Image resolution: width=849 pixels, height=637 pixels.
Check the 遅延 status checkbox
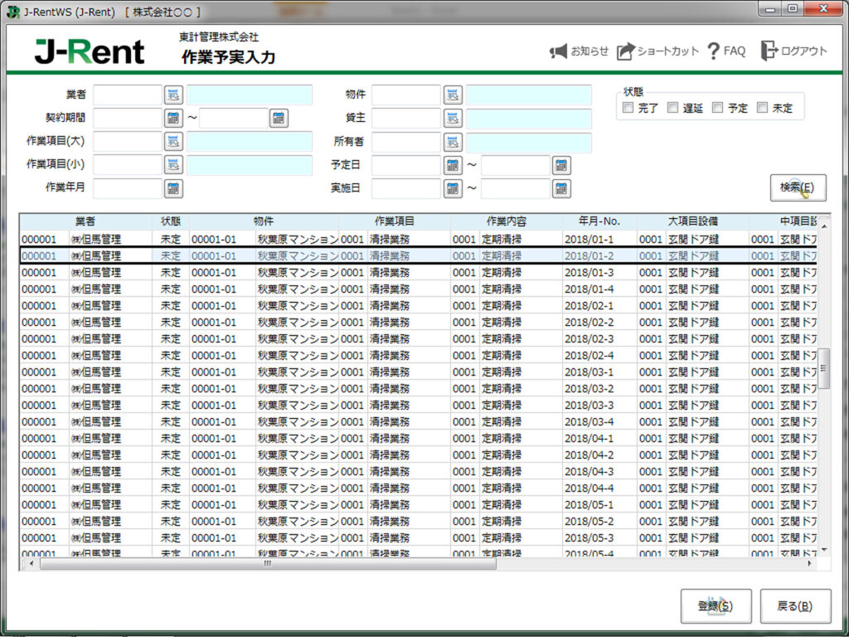[672, 108]
